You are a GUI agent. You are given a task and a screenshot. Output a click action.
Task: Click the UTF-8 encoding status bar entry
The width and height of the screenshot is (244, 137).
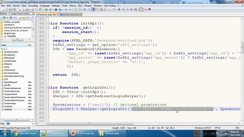[x=217, y=128]
